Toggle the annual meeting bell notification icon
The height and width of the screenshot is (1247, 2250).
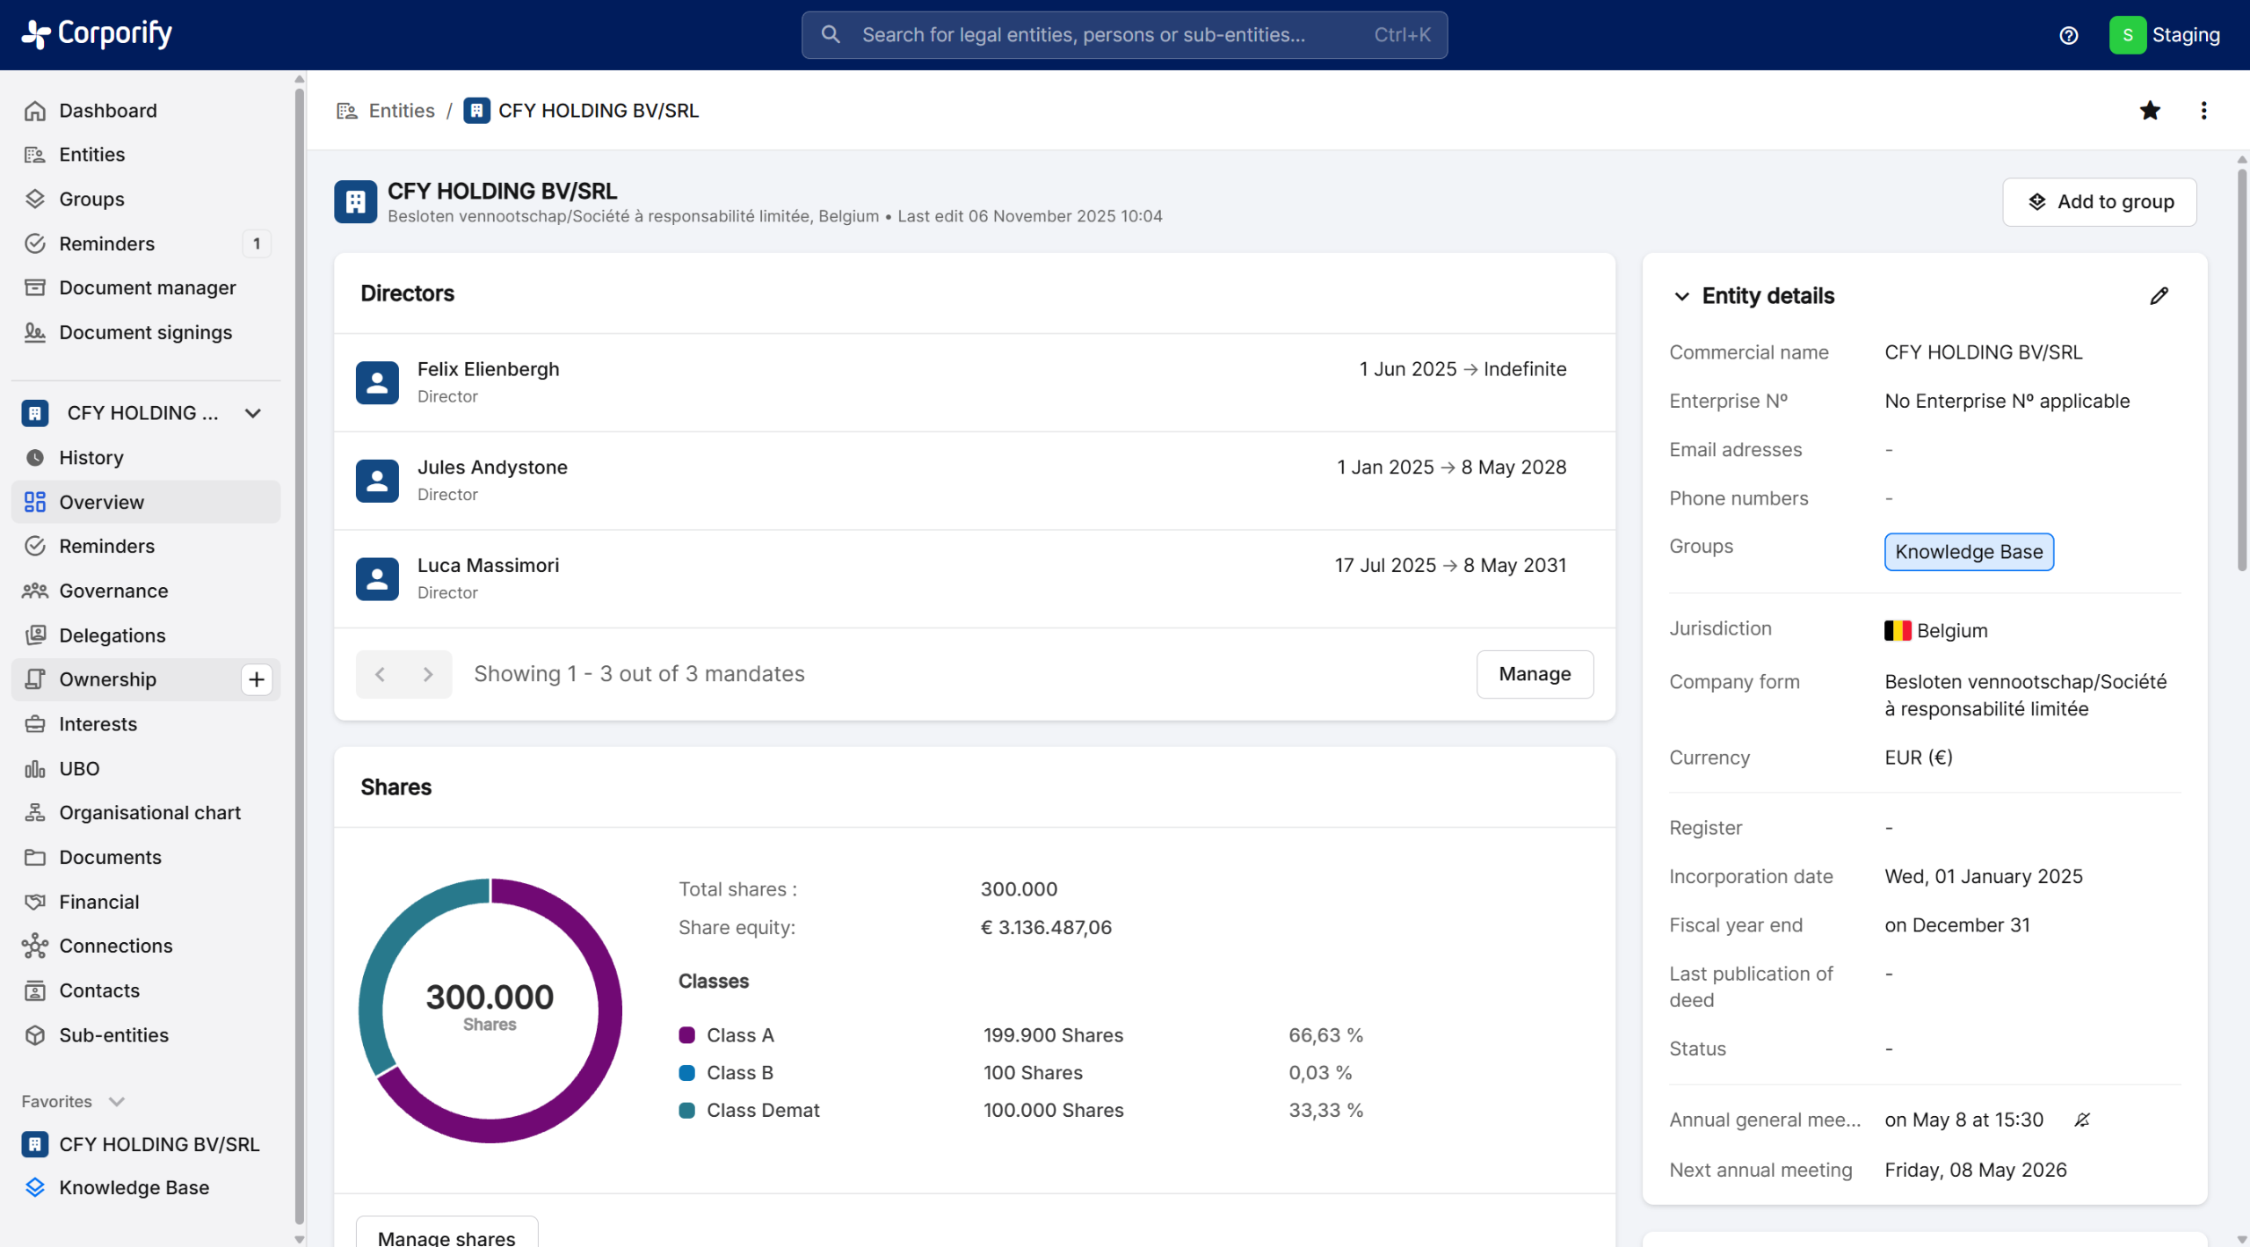pos(2082,1120)
